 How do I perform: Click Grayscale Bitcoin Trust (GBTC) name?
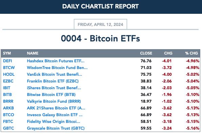coord(56,128)
